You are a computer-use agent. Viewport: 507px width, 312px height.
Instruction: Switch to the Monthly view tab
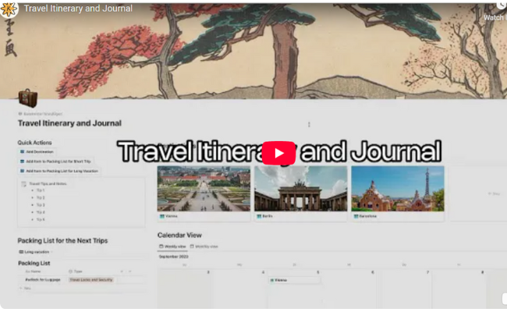click(204, 246)
